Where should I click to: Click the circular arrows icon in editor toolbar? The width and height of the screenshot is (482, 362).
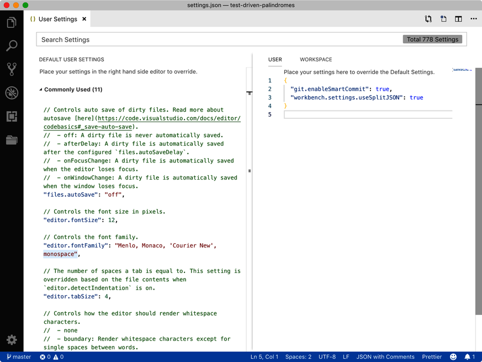[x=428, y=18]
